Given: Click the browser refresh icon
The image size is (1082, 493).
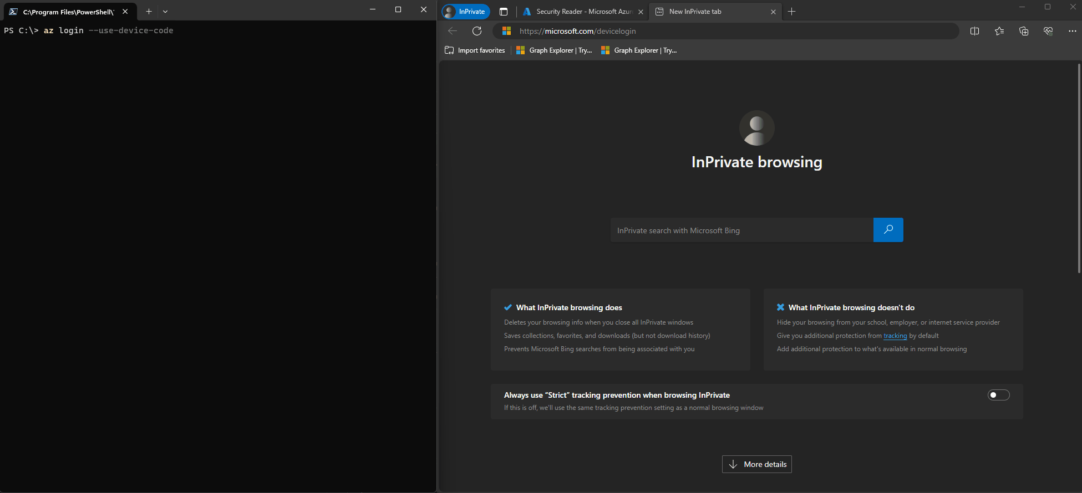Looking at the screenshot, I should [x=477, y=31].
